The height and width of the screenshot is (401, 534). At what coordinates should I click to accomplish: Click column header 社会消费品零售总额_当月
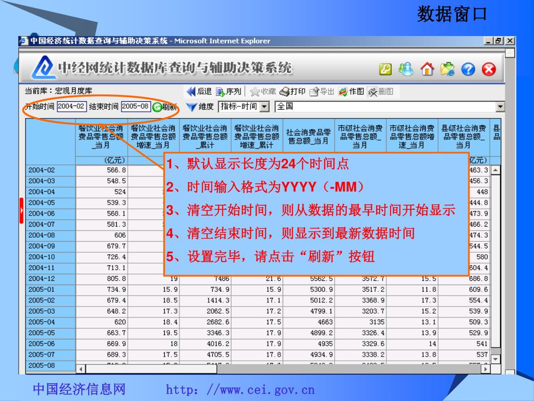(309, 137)
